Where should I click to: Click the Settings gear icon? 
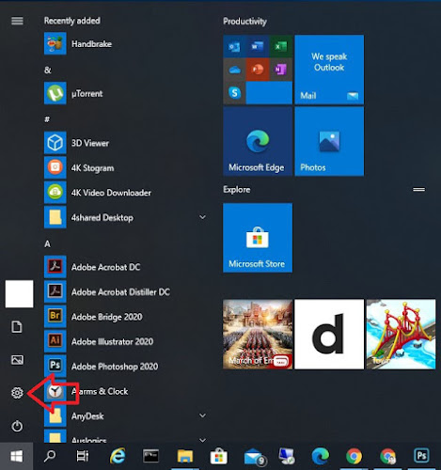(x=17, y=392)
